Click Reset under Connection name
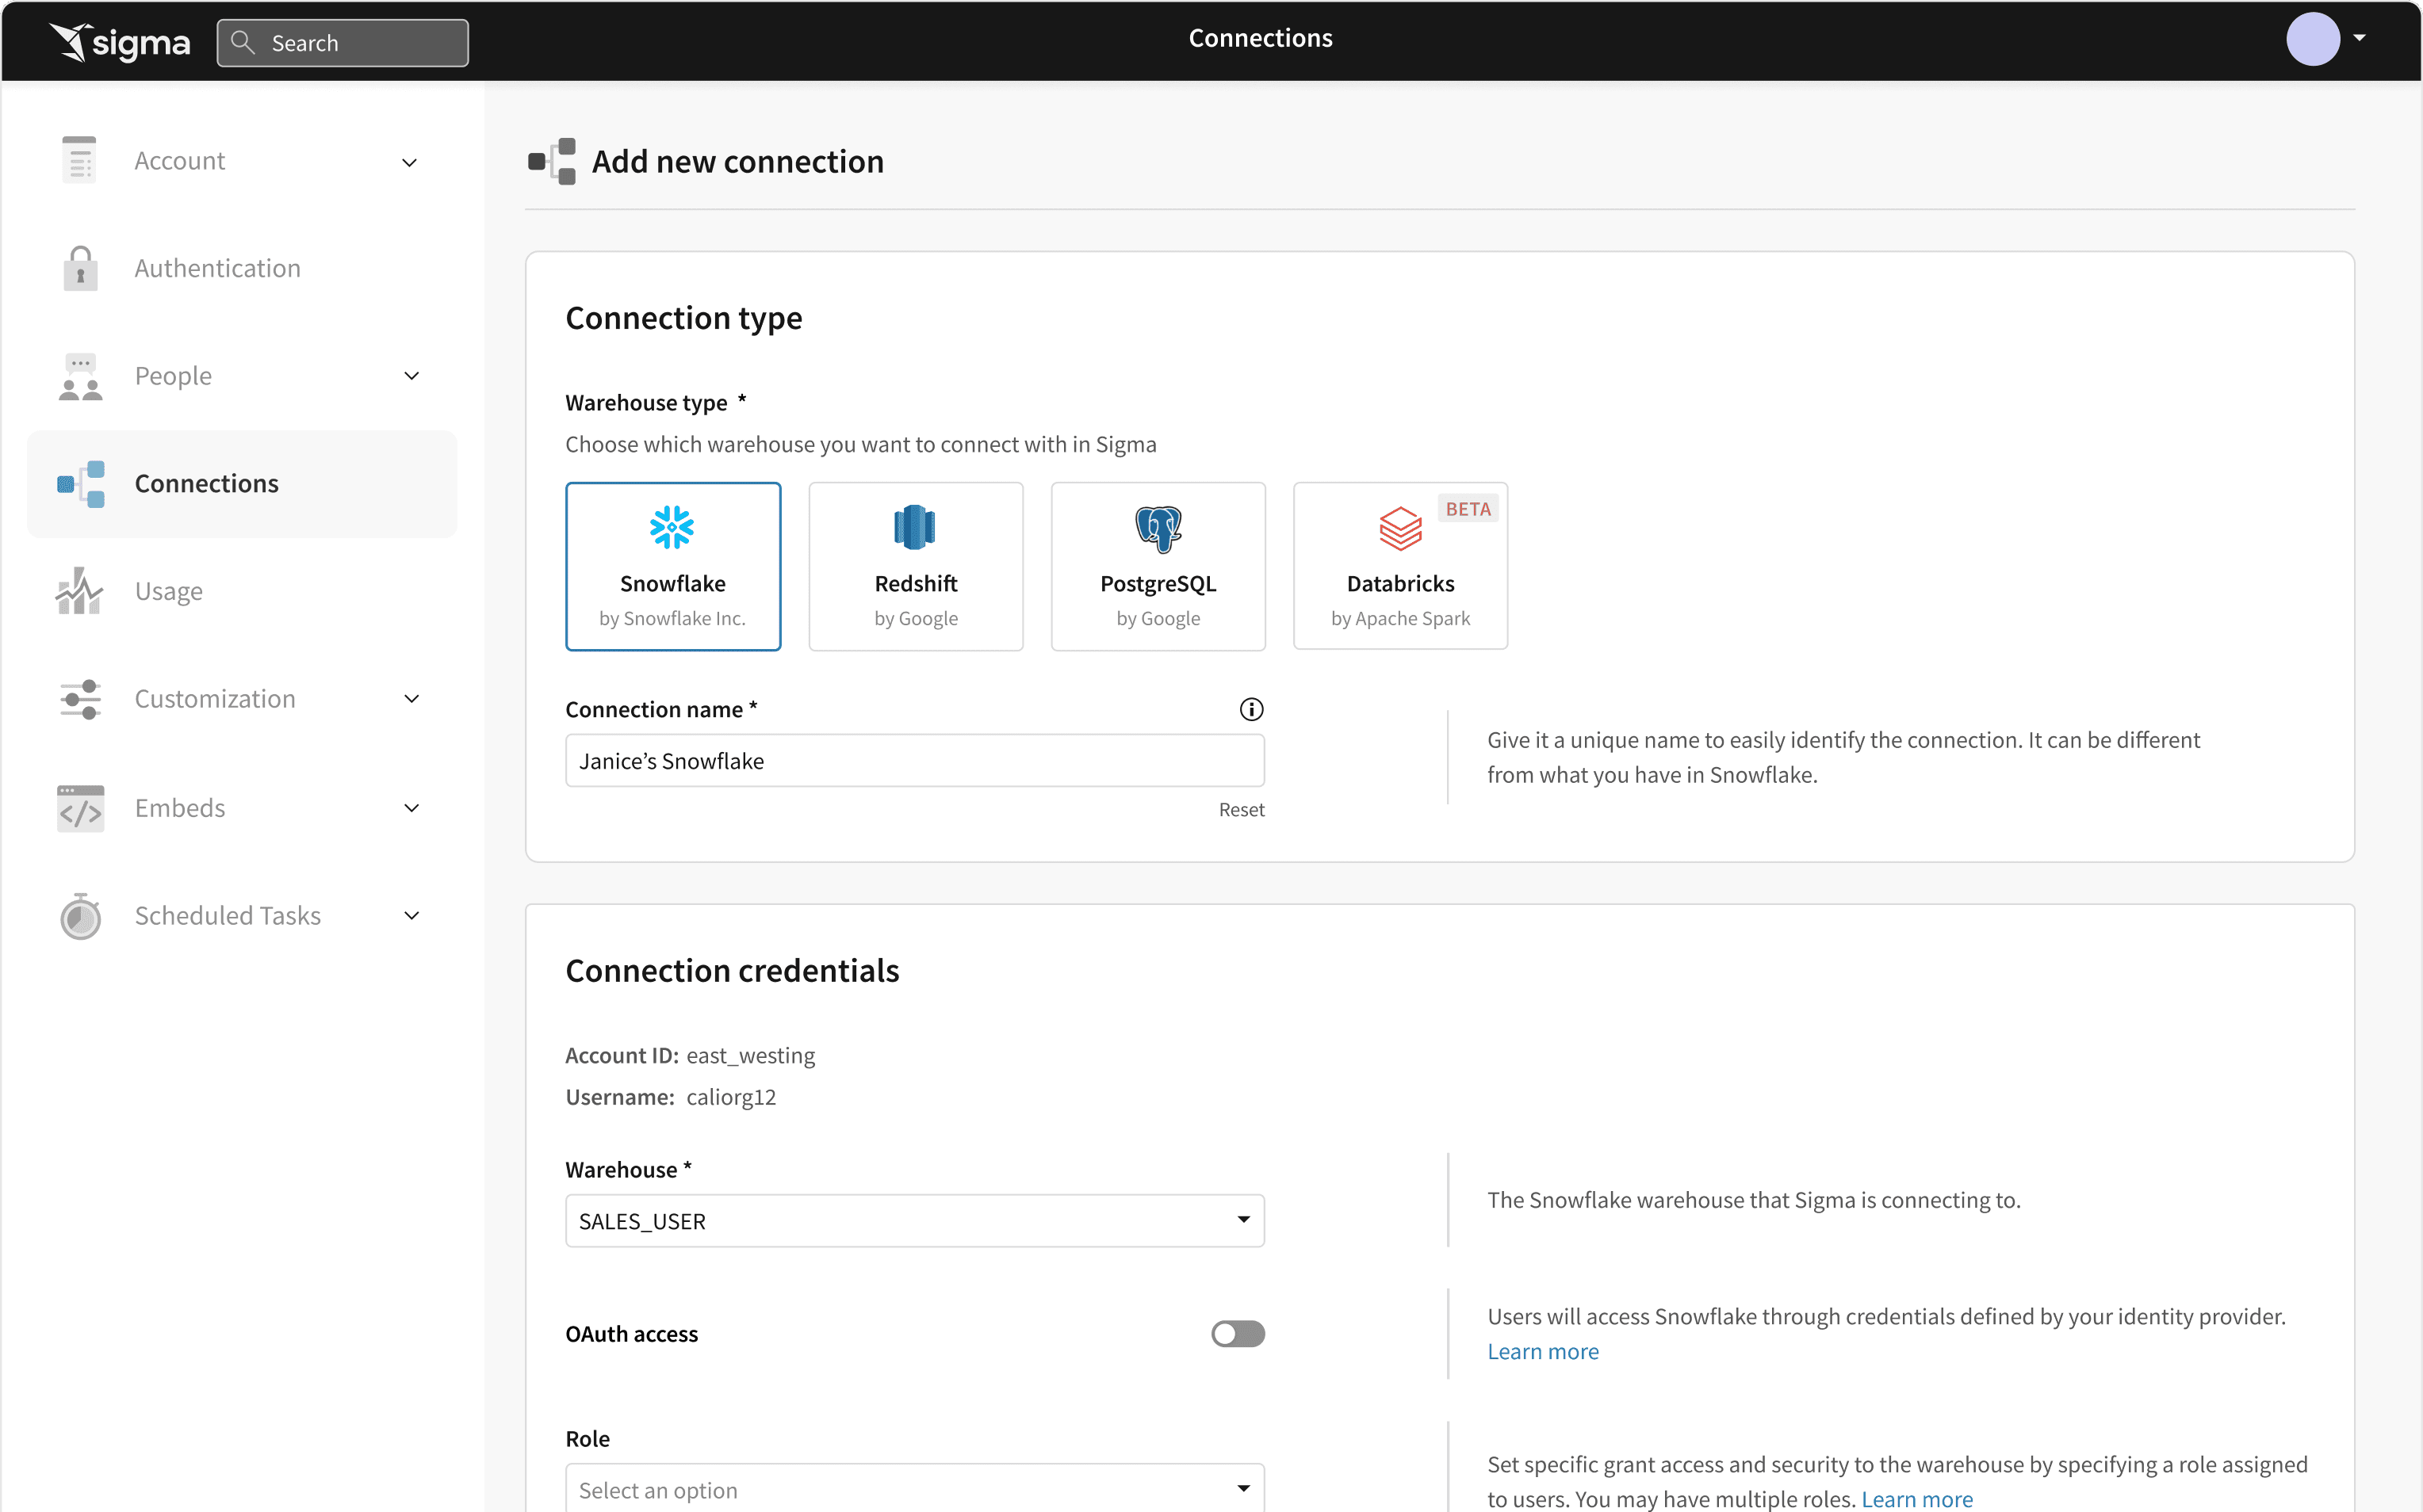2423x1512 pixels. [x=1241, y=810]
